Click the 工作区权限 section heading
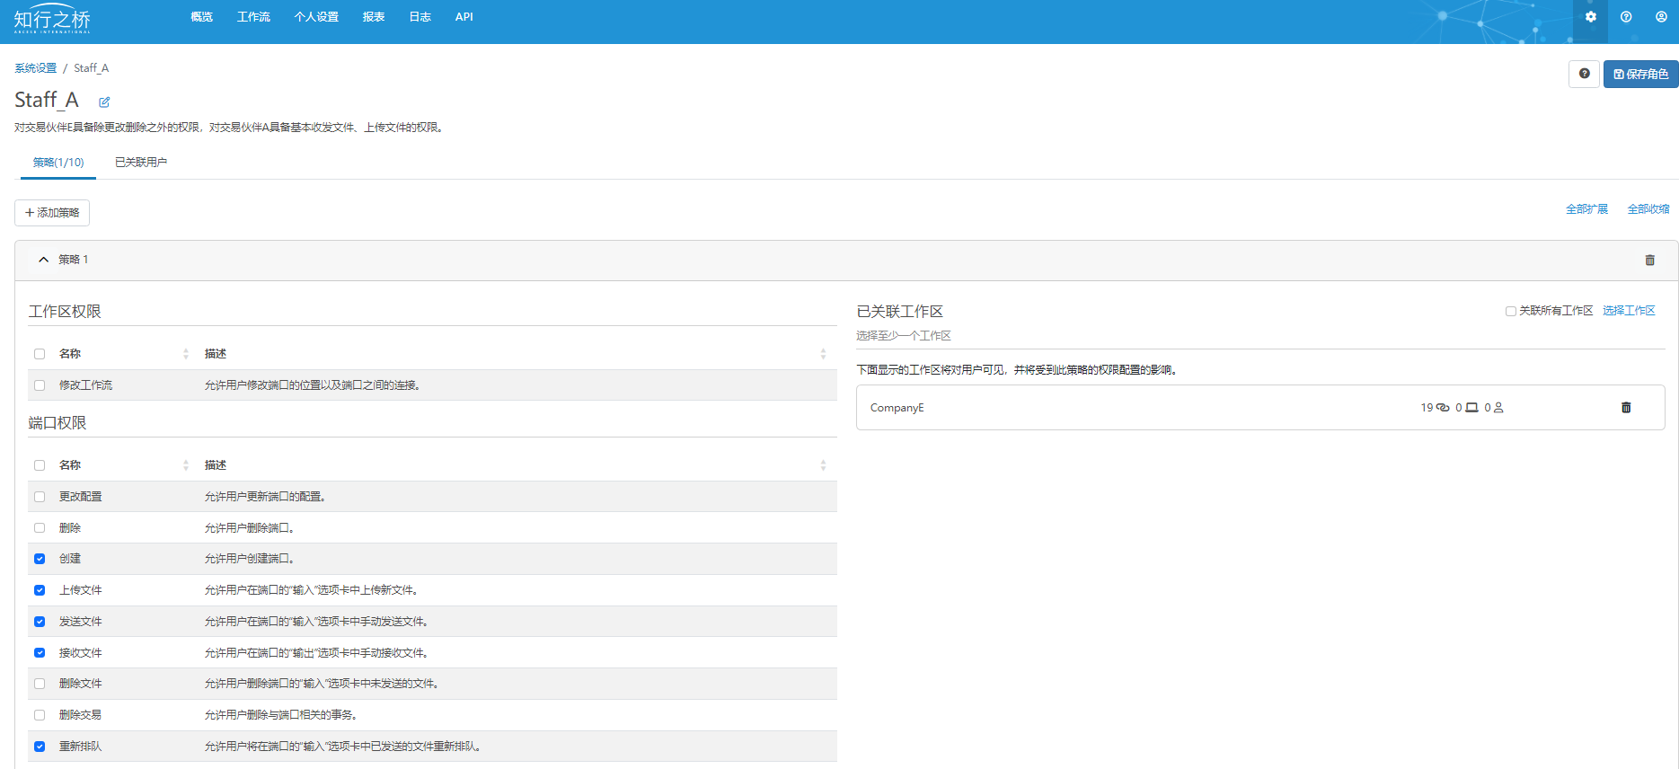Screen dimensions: 1679x769 65,312
